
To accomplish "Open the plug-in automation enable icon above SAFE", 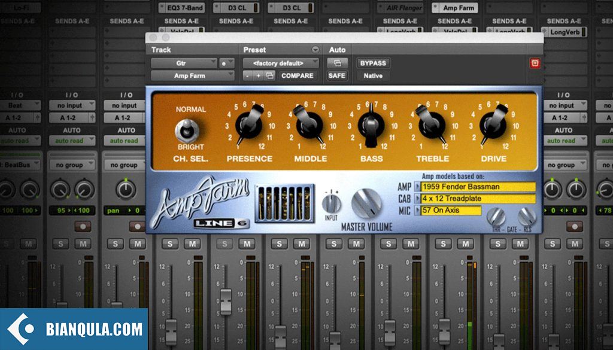I will click(x=337, y=63).
